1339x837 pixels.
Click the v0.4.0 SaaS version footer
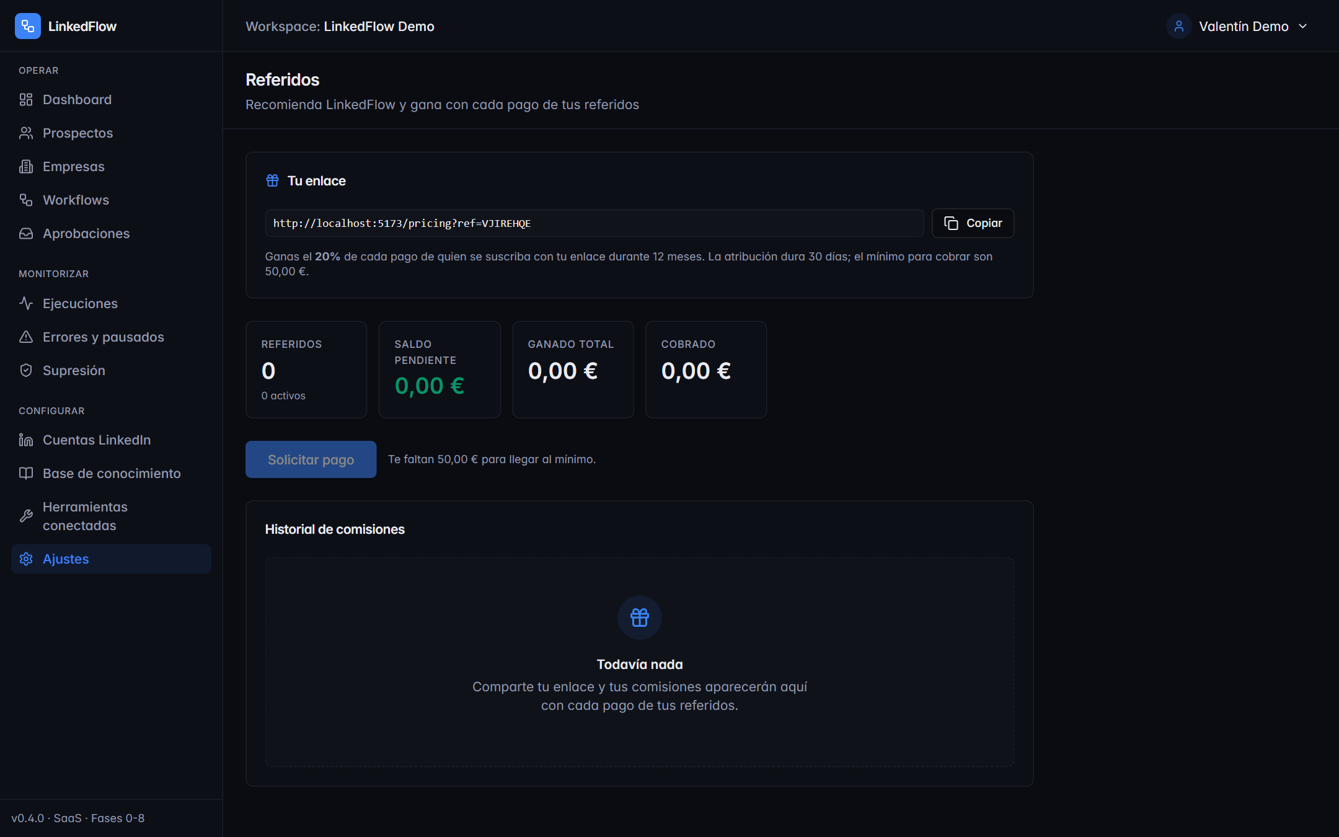(x=78, y=818)
